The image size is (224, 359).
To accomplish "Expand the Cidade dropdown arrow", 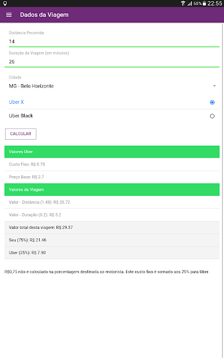I will pos(214,86).
